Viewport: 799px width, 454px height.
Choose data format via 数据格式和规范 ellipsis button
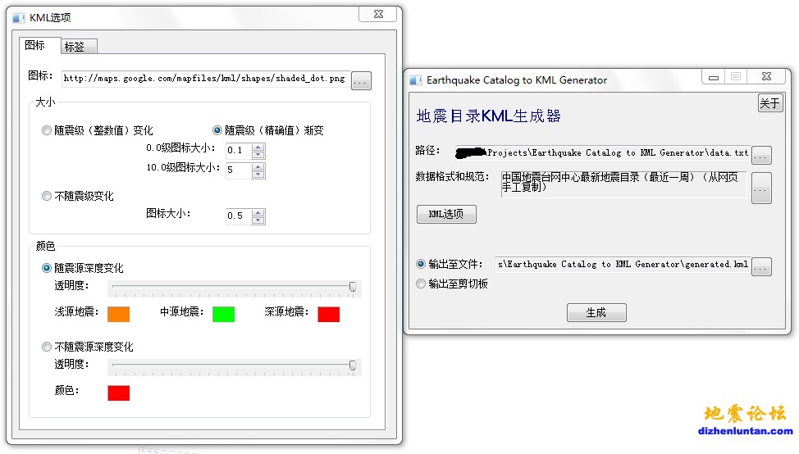761,188
